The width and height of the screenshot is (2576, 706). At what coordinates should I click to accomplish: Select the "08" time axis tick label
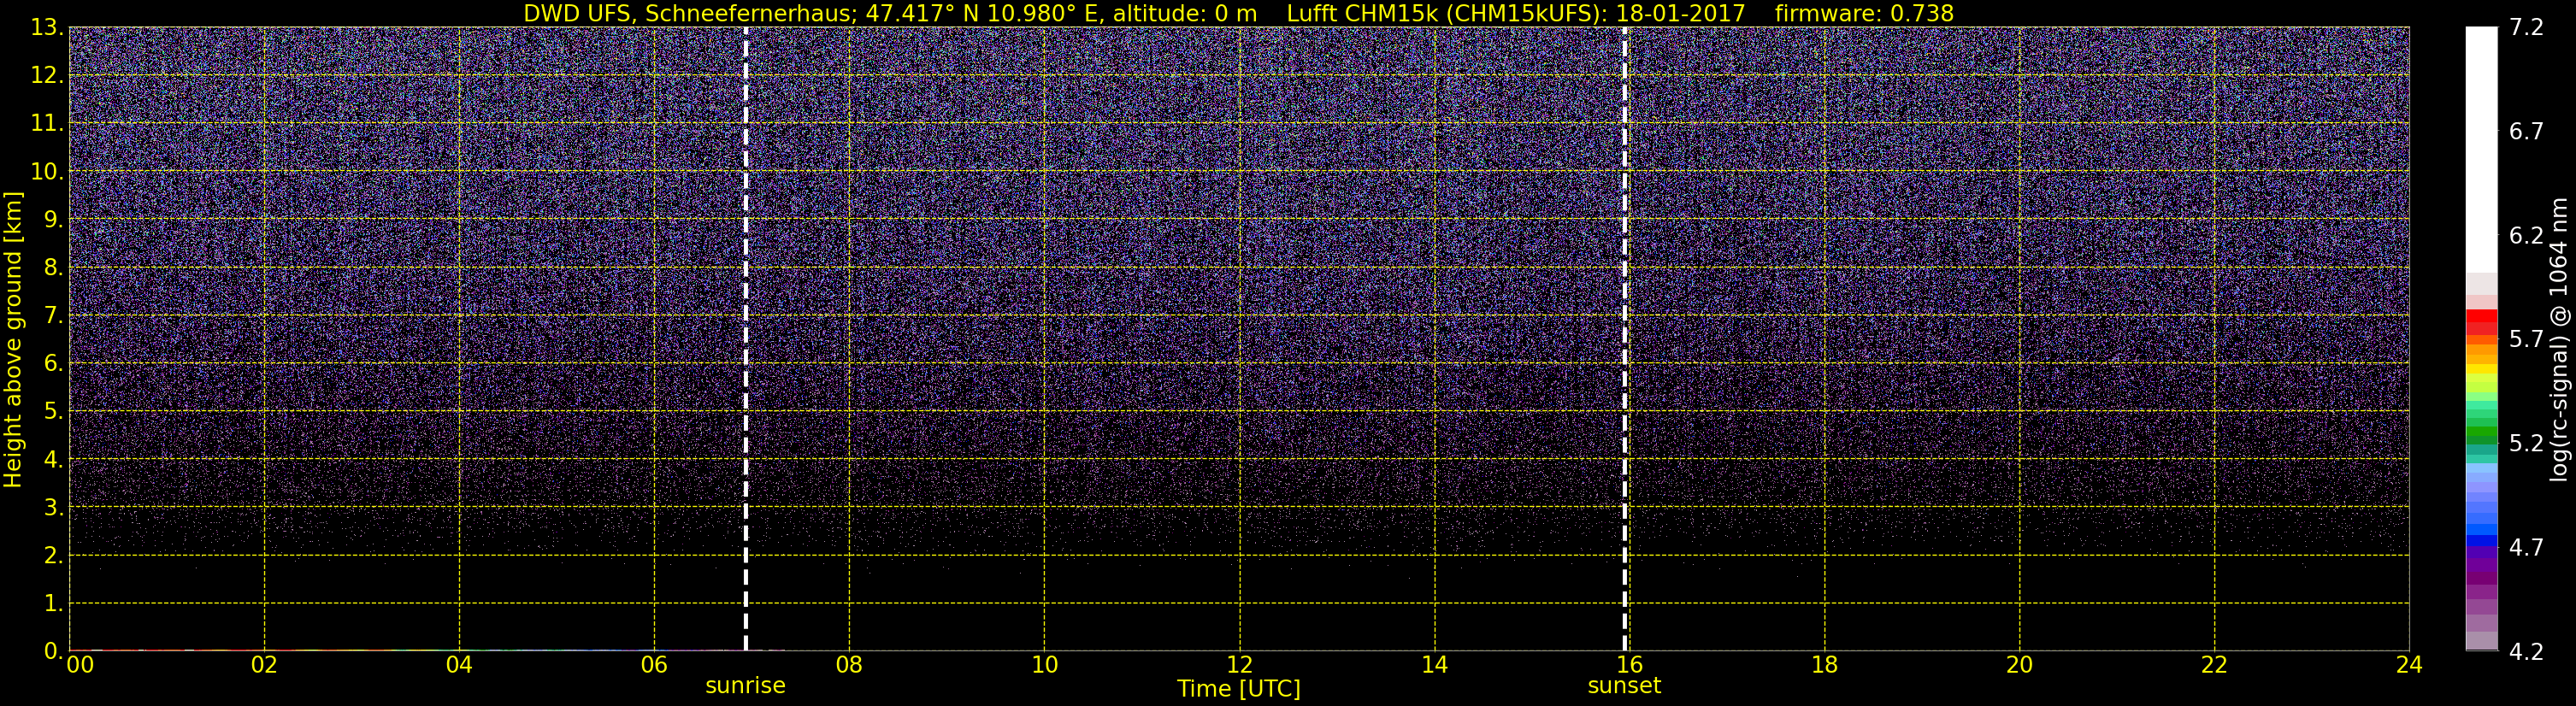click(849, 665)
